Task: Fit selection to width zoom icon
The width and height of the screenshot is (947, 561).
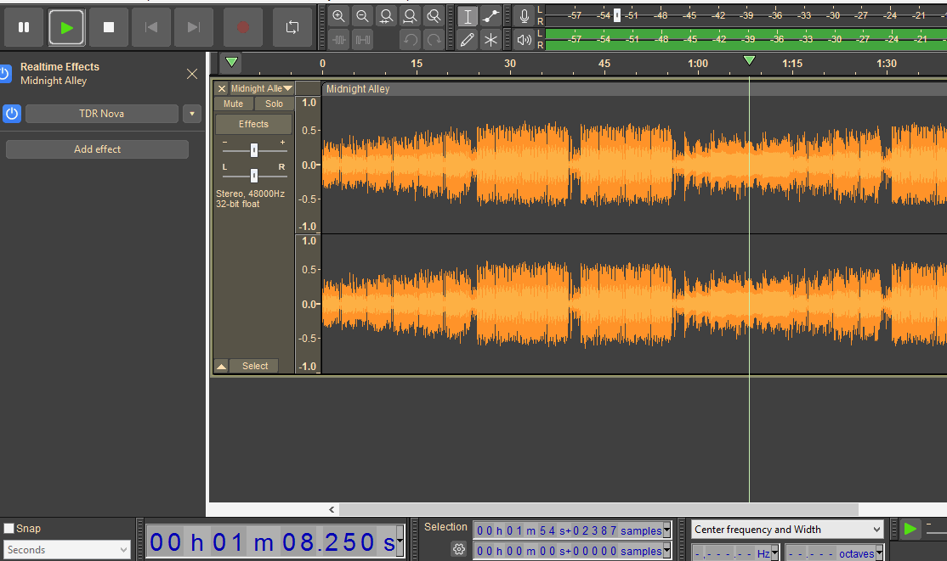Action: pyautogui.click(x=387, y=16)
